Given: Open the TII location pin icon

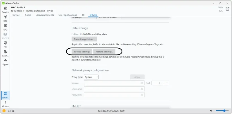Looking at the screenshot, I should click(5, 43).
